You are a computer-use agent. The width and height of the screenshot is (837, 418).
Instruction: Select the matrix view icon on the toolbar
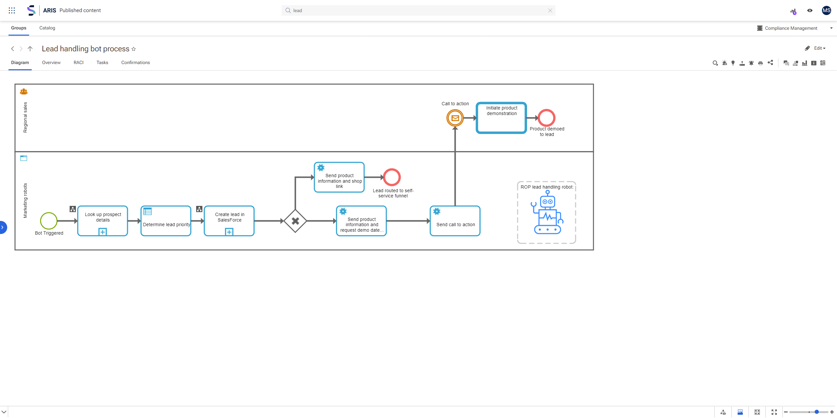point(823,63)
